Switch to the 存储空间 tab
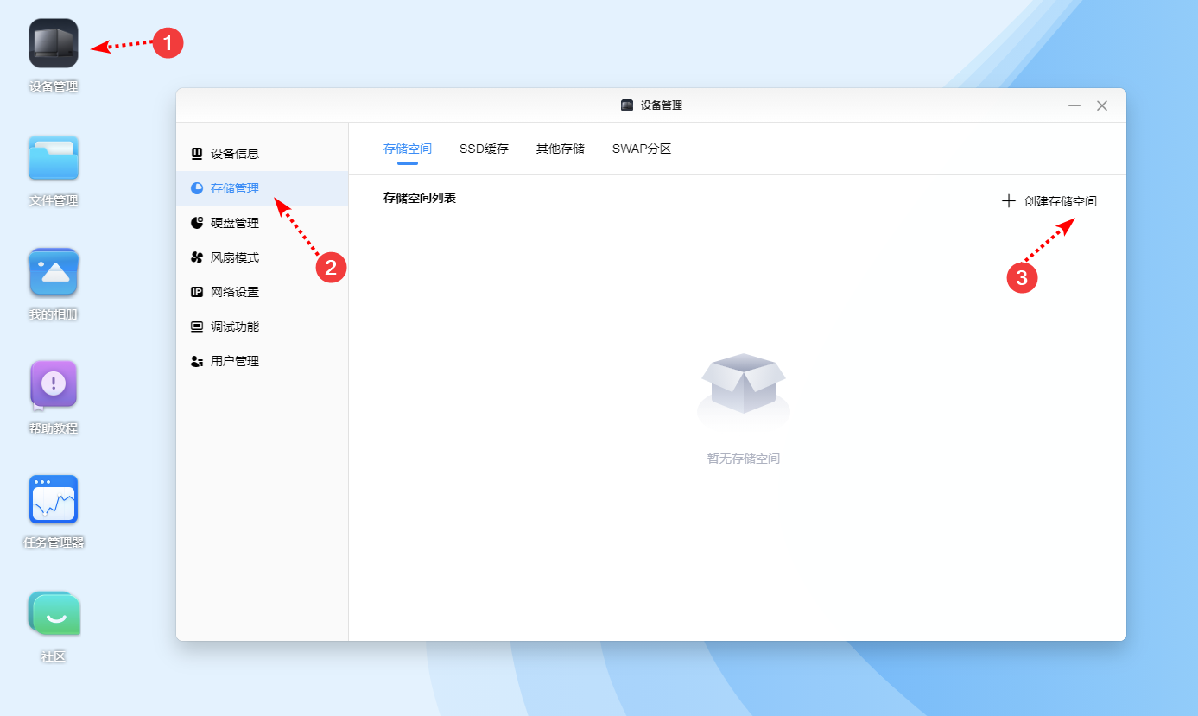The image size is (1198, 716). click(407, 149)
